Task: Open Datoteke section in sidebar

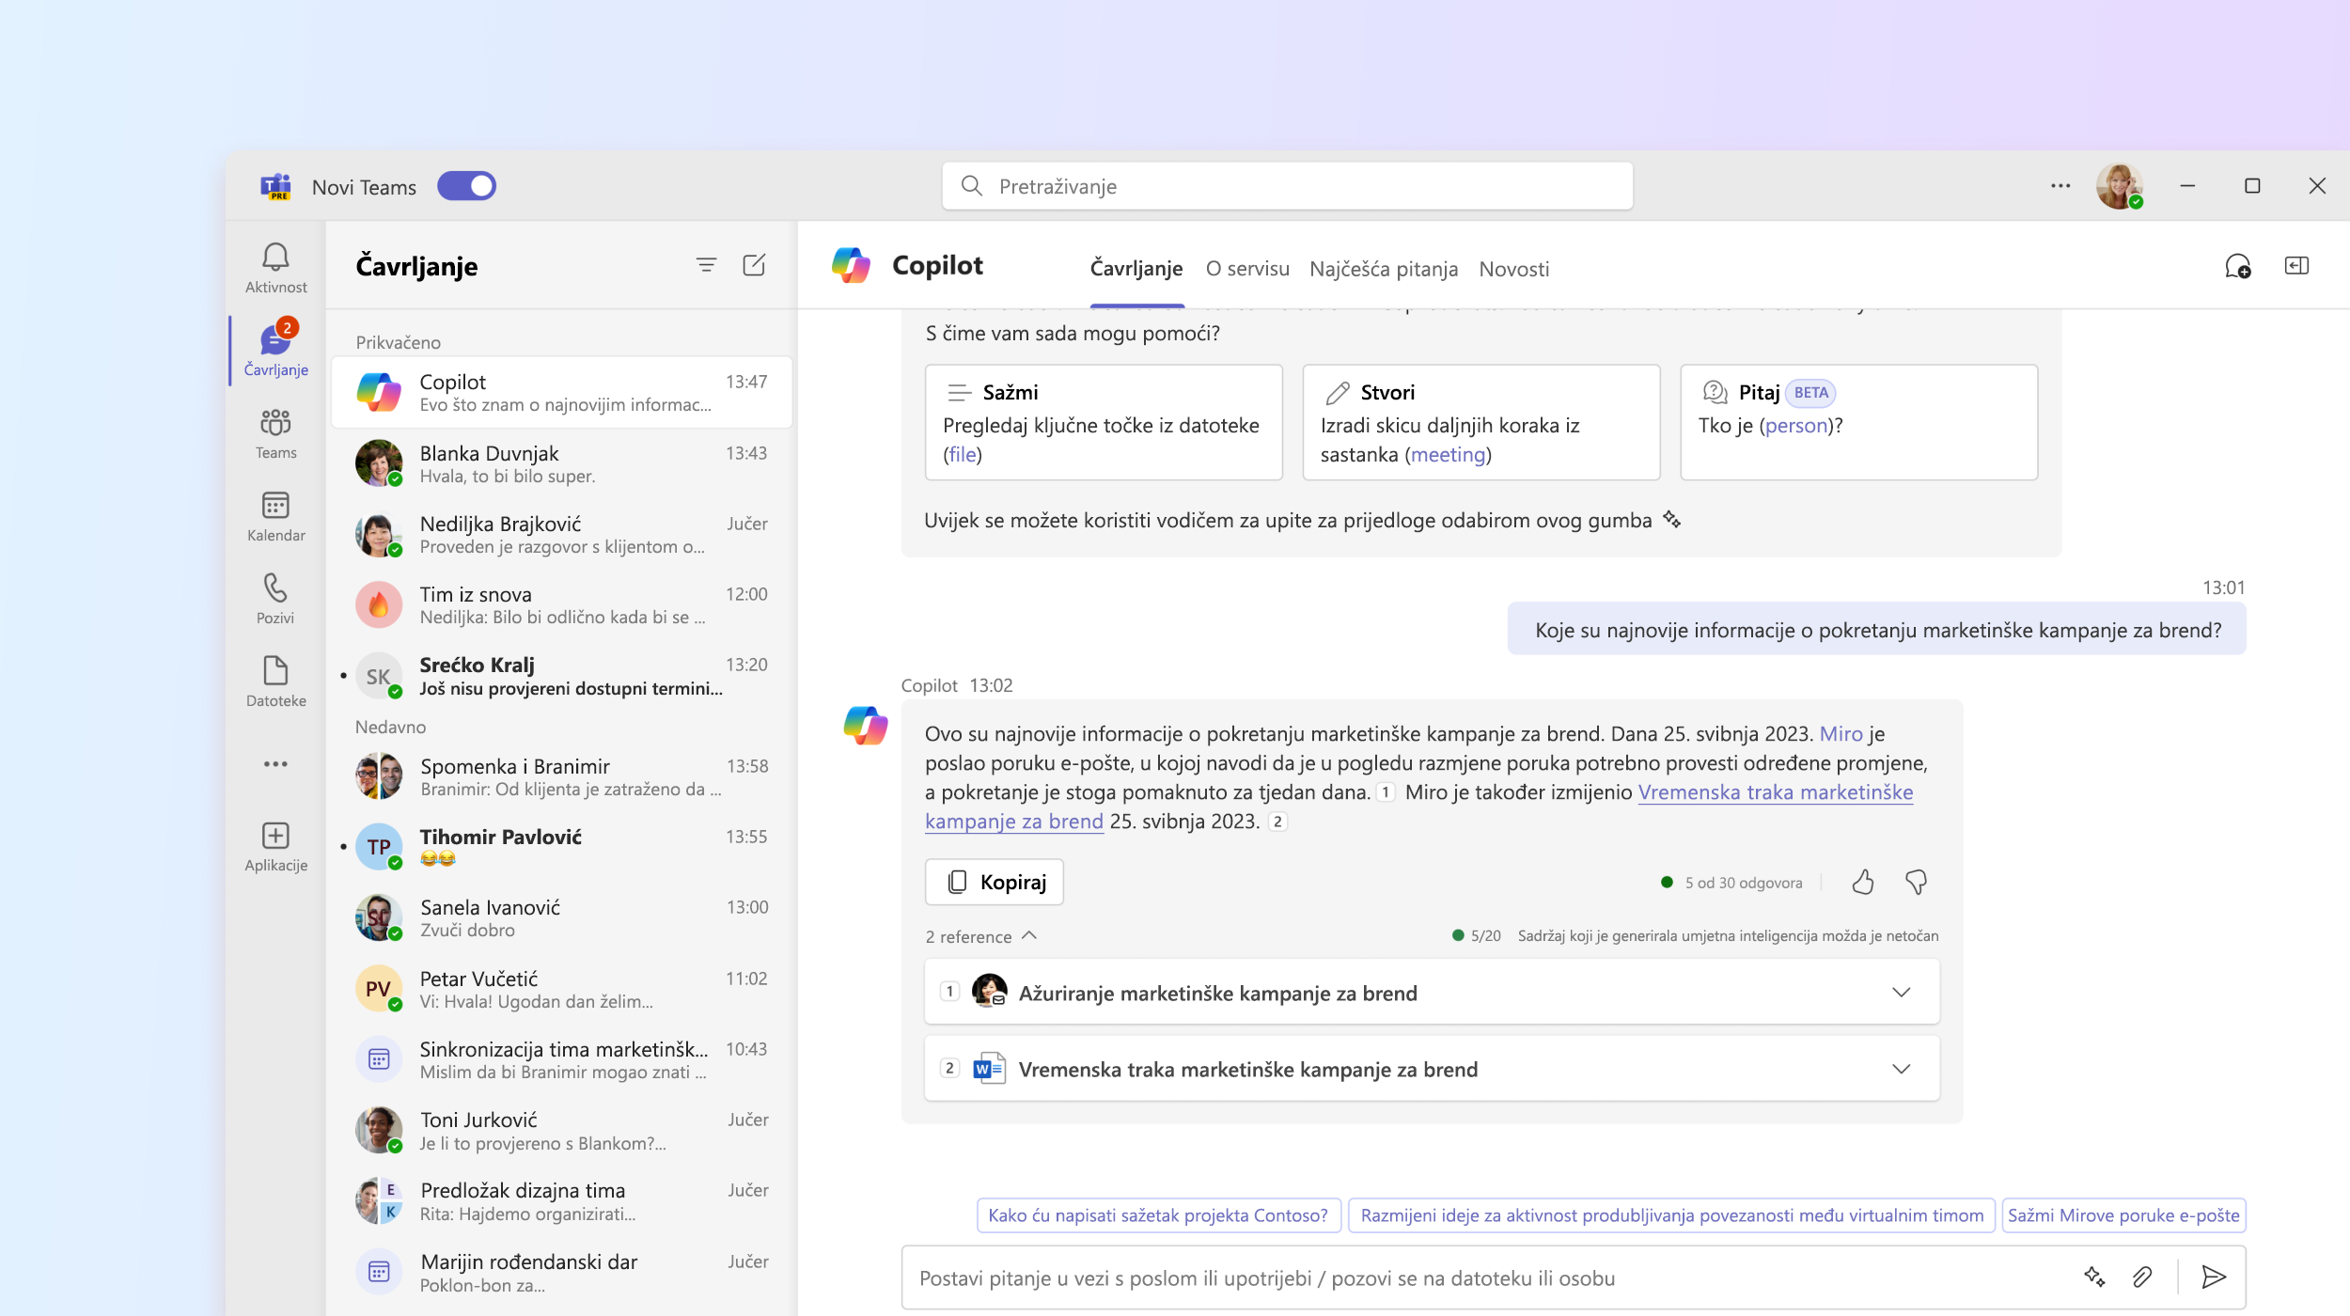Action: click(x=274, y=680)
